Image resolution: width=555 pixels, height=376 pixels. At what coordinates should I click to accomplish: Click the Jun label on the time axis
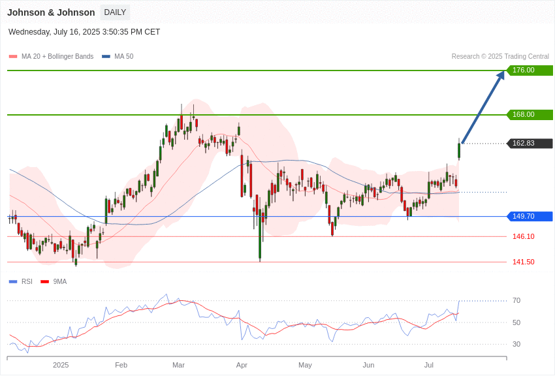click(368, 365)
